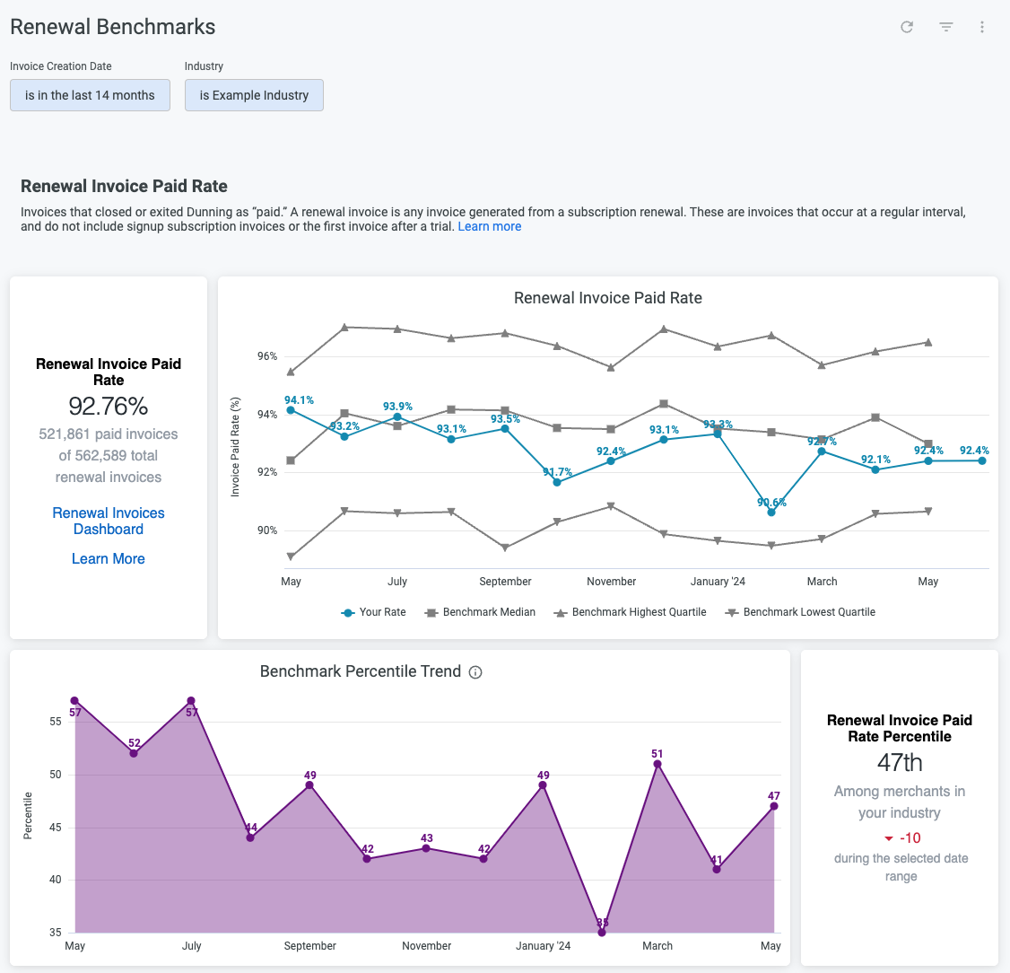Toggle the Benchmark Highest Quartile legend series
Screen dimensions: 1010x973
(630, 612)
